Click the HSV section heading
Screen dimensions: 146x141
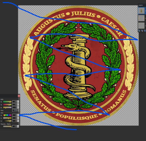2,113
